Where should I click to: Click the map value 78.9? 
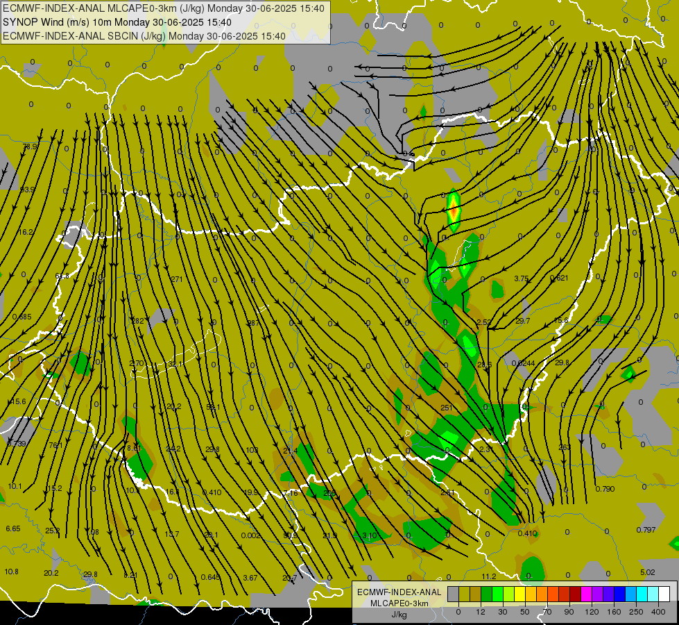coord(29,147)
